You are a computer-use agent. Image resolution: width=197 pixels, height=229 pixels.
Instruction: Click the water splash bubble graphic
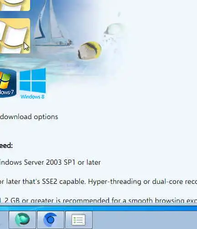point(114,30)
